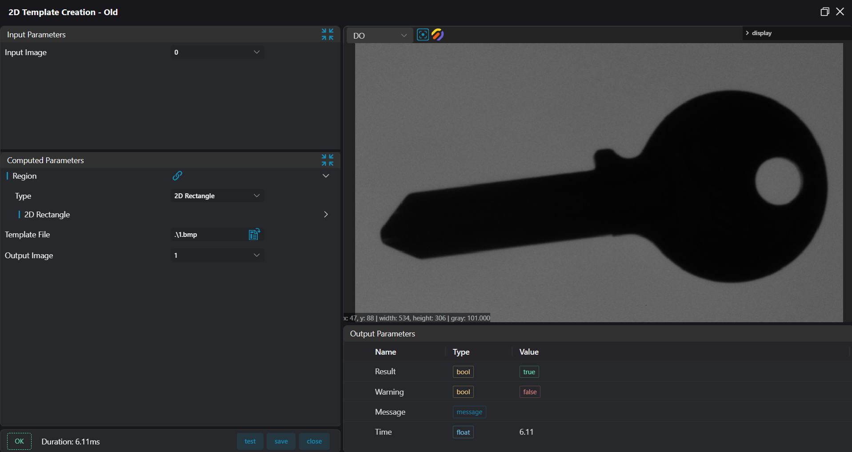Open the DO display selector dropdown

(380, 36)
